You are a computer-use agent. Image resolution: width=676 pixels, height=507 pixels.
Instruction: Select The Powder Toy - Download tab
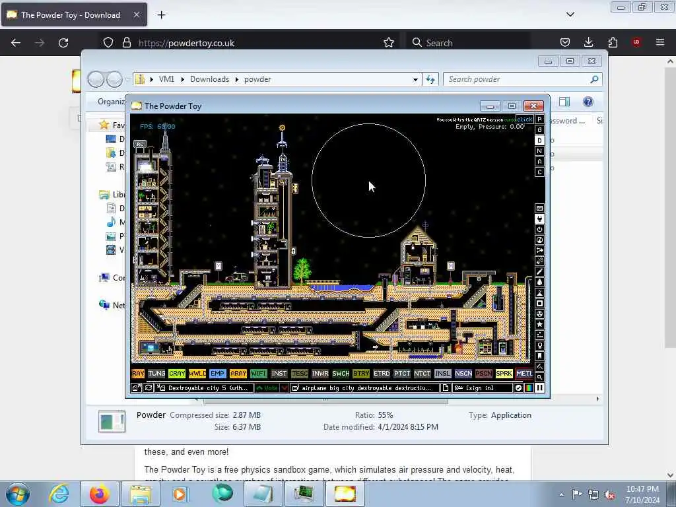pyautogui.click(x=74, y=15)
